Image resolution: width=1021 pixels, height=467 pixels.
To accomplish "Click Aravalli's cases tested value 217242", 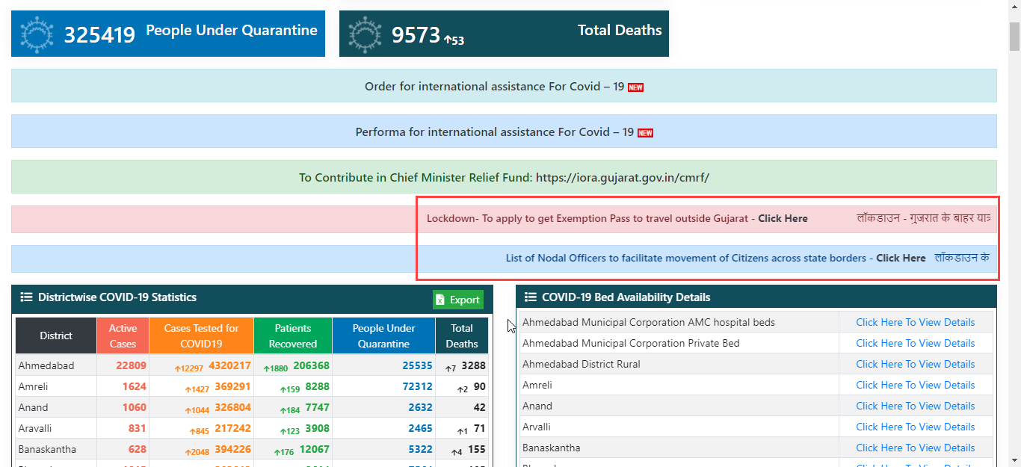I will [x=233, y=428].
